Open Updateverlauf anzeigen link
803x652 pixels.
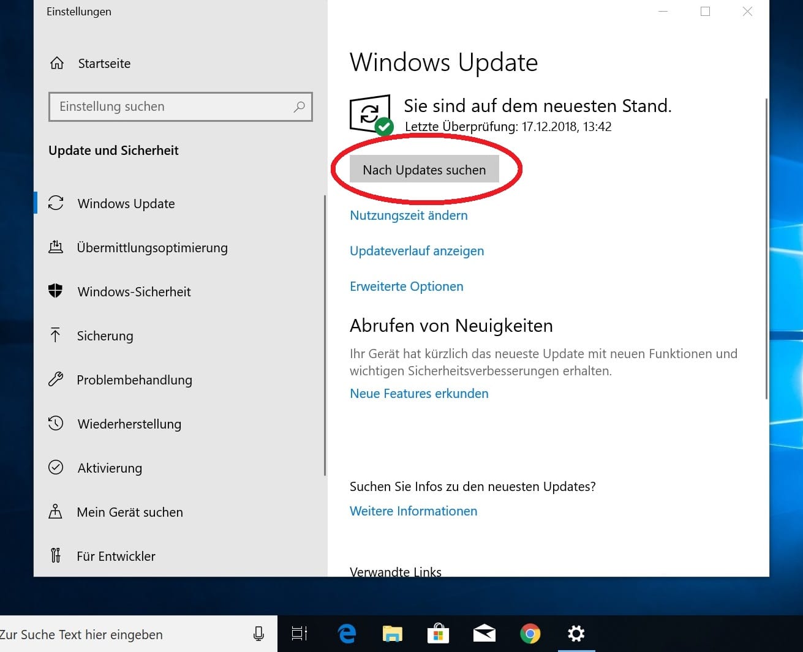(417, 251)
